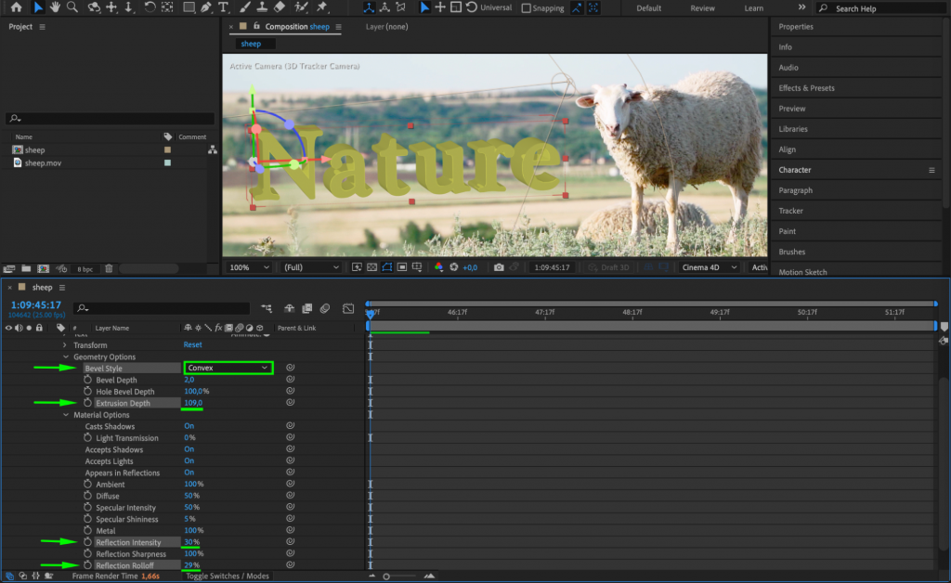Select the Hand tool
Viewport: 951px width, 583px height.
(x=56, y=8)
